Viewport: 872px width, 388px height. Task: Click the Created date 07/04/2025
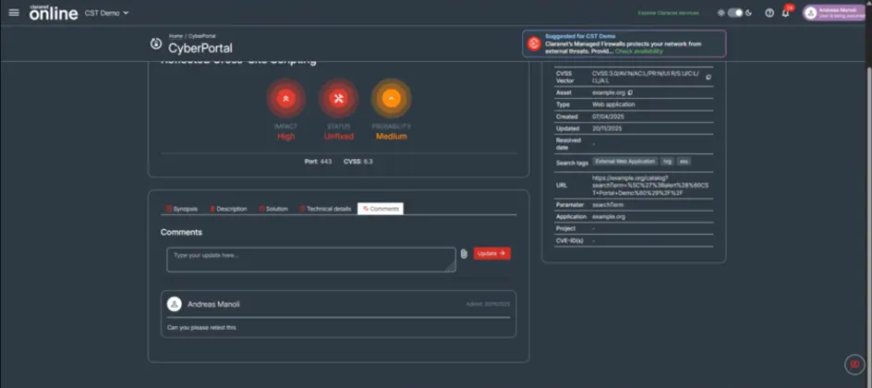(607, 116)
